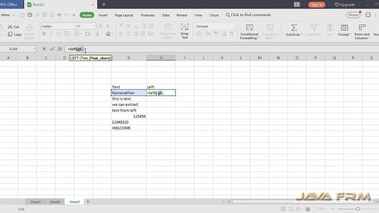Open the Insert ribbon tab
Viewport: 379px width, 213px height.
[x=103, y=15]
